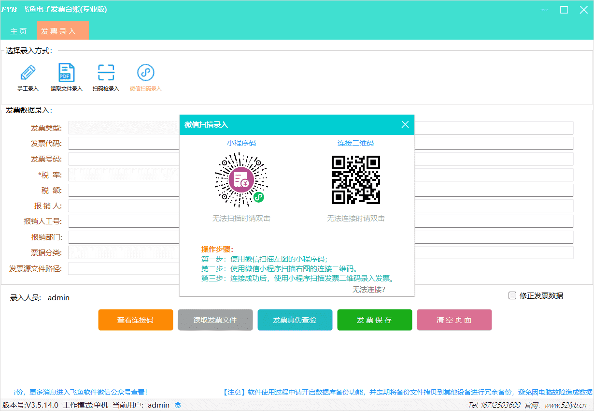
Task: Click the 连接二维码 QR code image
Action: [x=356, y=179]
